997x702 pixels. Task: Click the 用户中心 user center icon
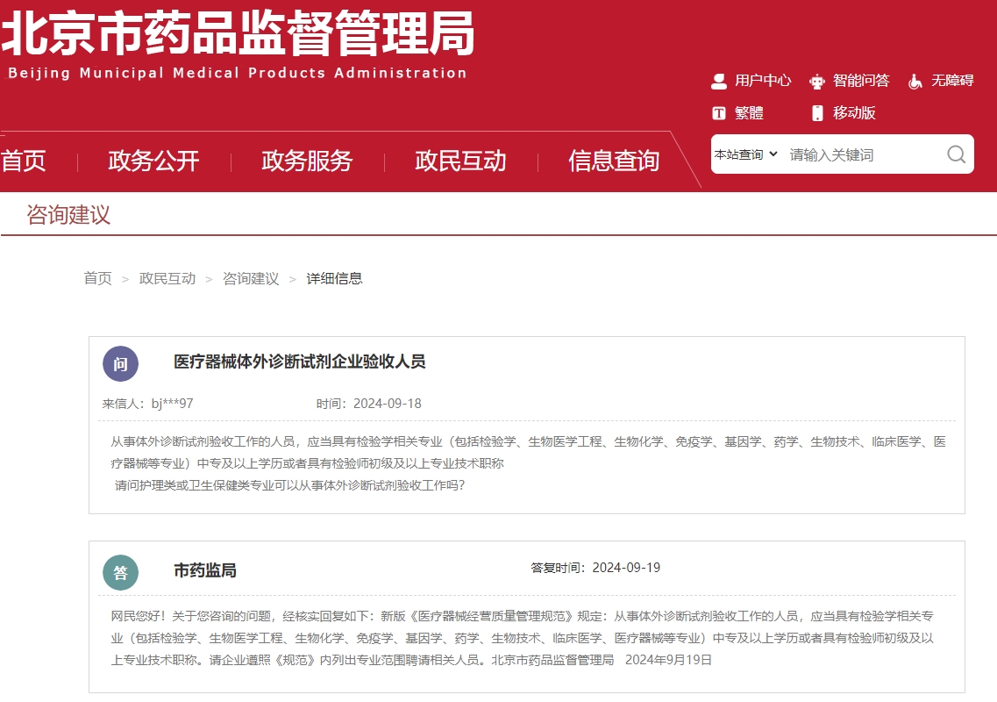pos(719,81)
